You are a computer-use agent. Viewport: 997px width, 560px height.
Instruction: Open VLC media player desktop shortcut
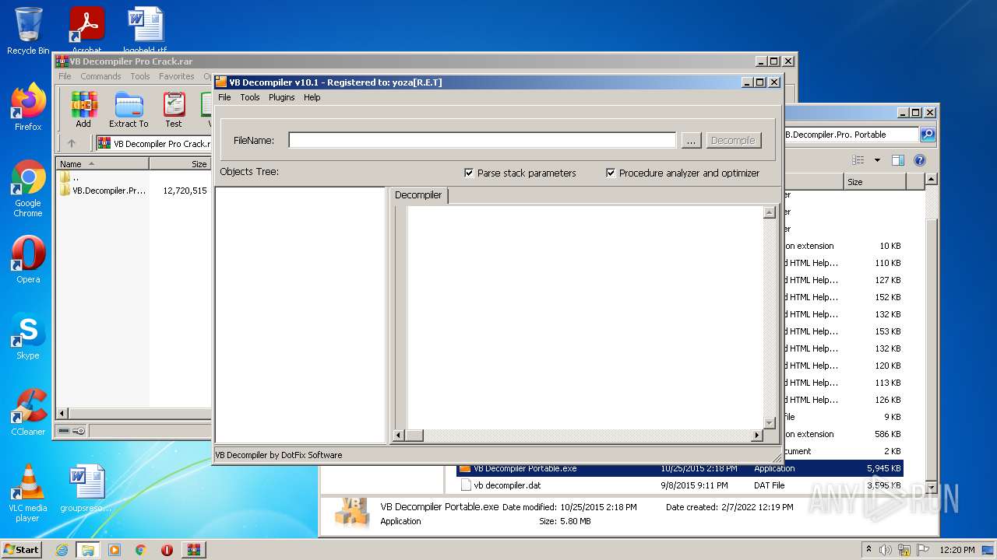[x=28, y=493]
